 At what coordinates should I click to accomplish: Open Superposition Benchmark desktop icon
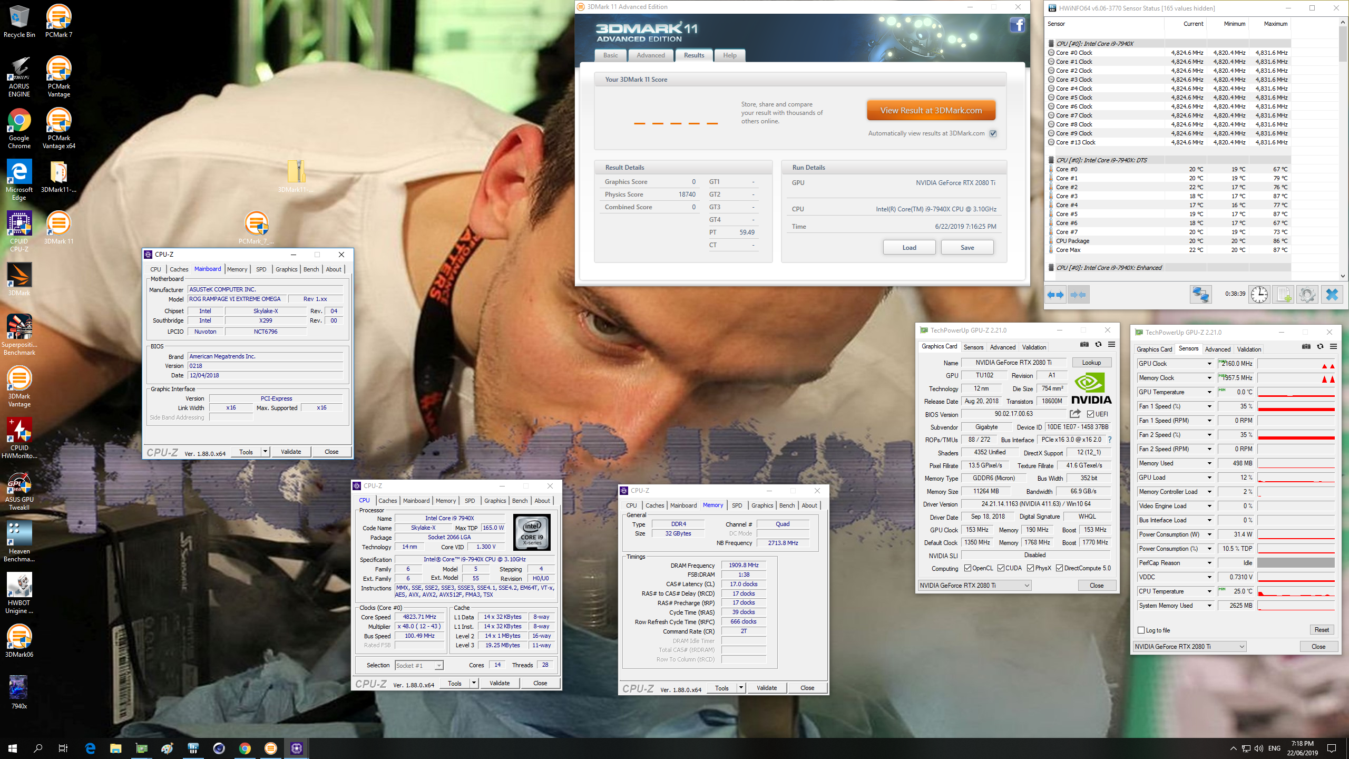point(19,335)
